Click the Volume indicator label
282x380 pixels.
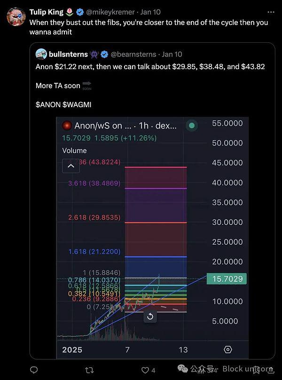[74, 150]
